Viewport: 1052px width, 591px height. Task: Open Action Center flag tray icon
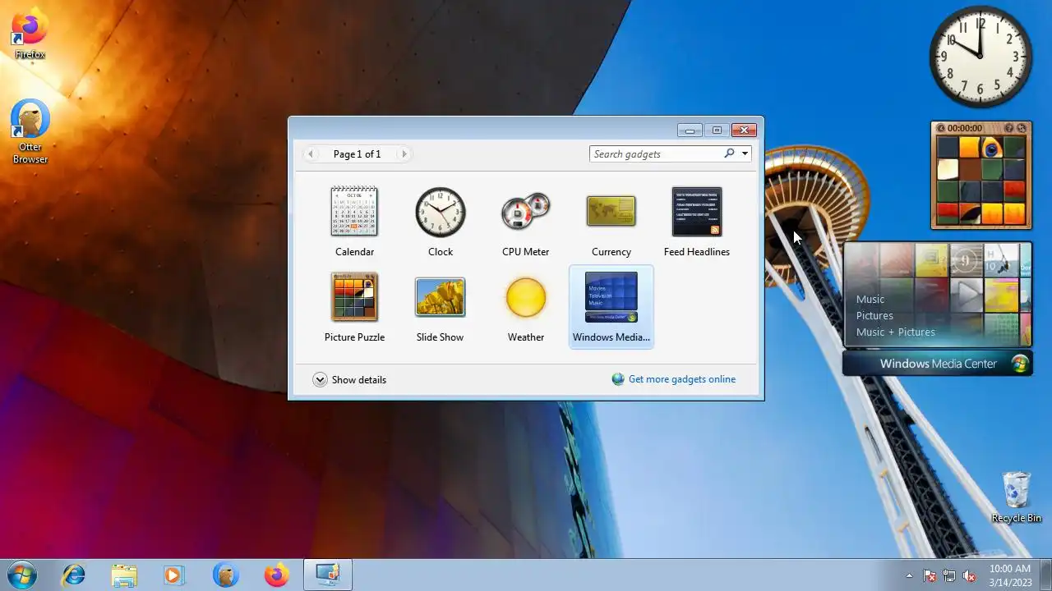pyautogui.click(x=930, y=575)
